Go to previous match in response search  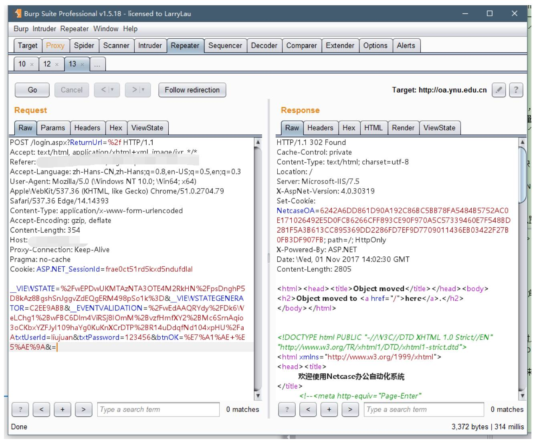308,409
